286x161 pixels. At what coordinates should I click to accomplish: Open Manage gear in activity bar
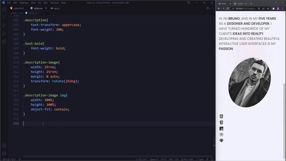pos(4,153)
